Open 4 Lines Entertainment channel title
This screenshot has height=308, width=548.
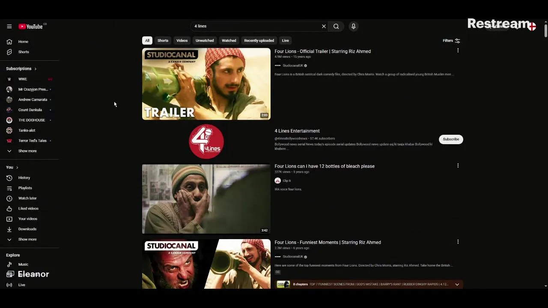point(297,131)
